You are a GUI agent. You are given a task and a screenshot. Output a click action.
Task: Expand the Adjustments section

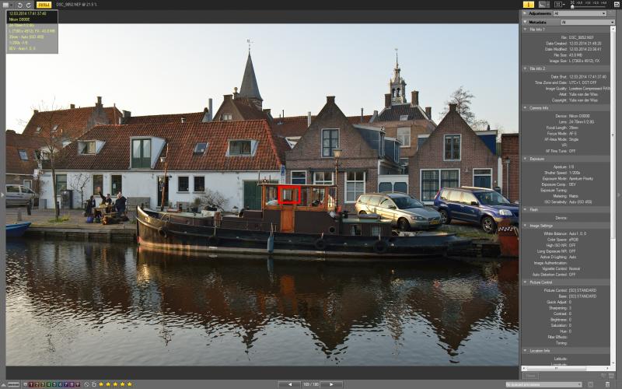tap(525, 13)
